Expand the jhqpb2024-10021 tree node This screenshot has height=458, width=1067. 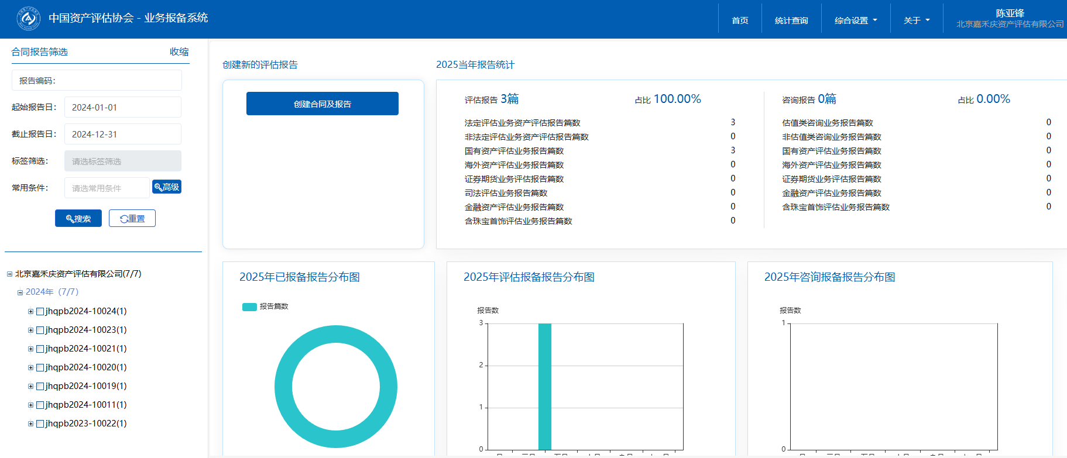tap(30, 349)
